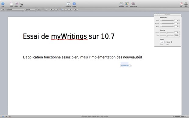Screen dimensions: 189x118
Task: Click the magnifier search icon in status bar
Action: coord(6,116)
